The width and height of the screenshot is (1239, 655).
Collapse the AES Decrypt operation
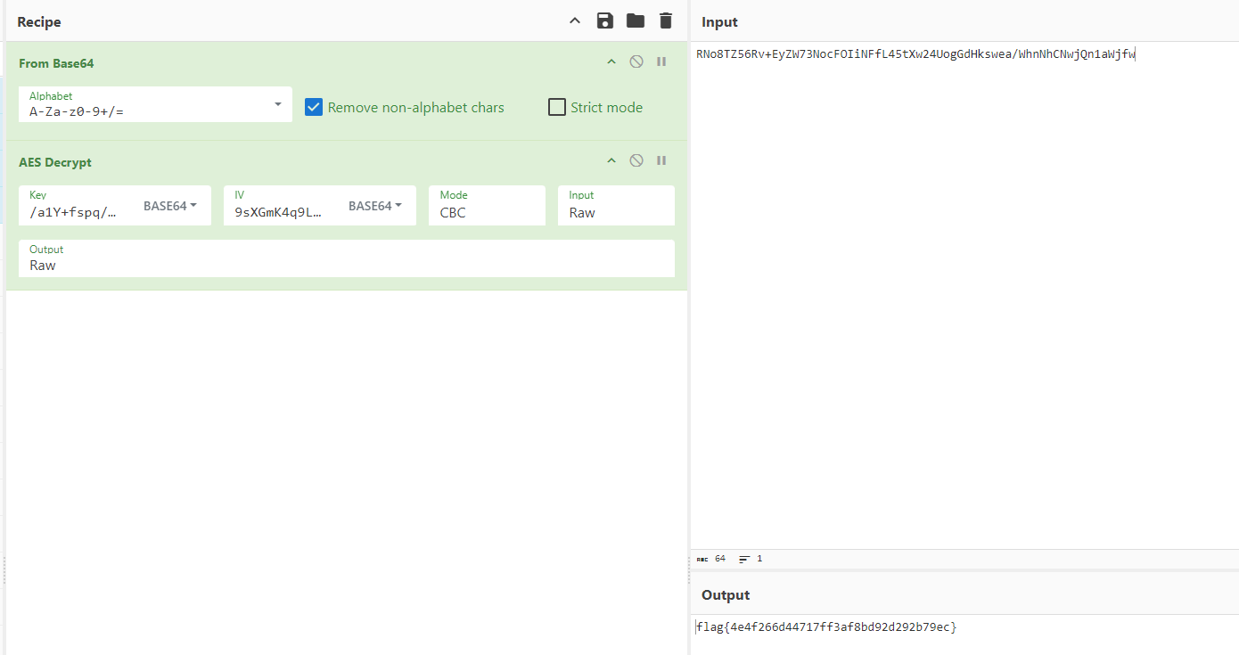(x=611, y=160)
